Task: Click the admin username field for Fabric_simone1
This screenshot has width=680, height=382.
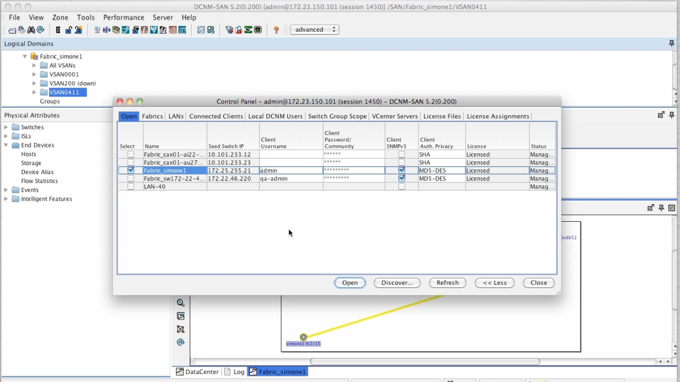Action: point(291,170)
